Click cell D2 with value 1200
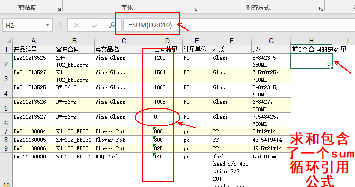This screenshot has height=187, width=355. 168,61
